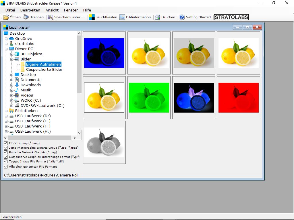Open the Datei menu

click(x=10, y=10)
